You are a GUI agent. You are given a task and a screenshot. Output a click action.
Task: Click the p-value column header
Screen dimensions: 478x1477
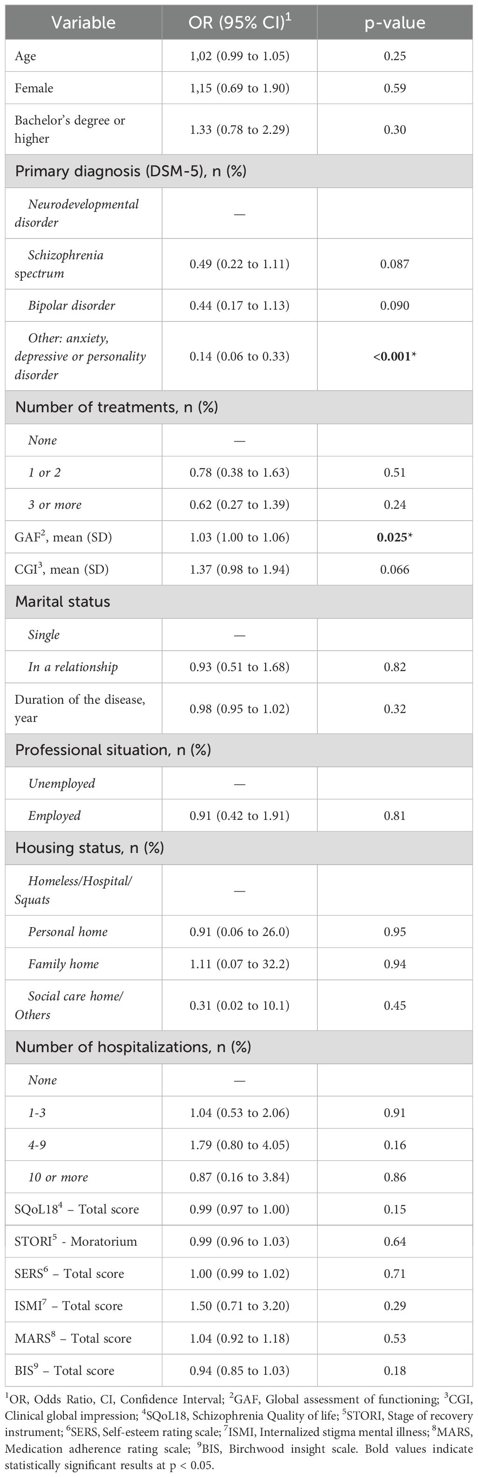coord(395,22)
